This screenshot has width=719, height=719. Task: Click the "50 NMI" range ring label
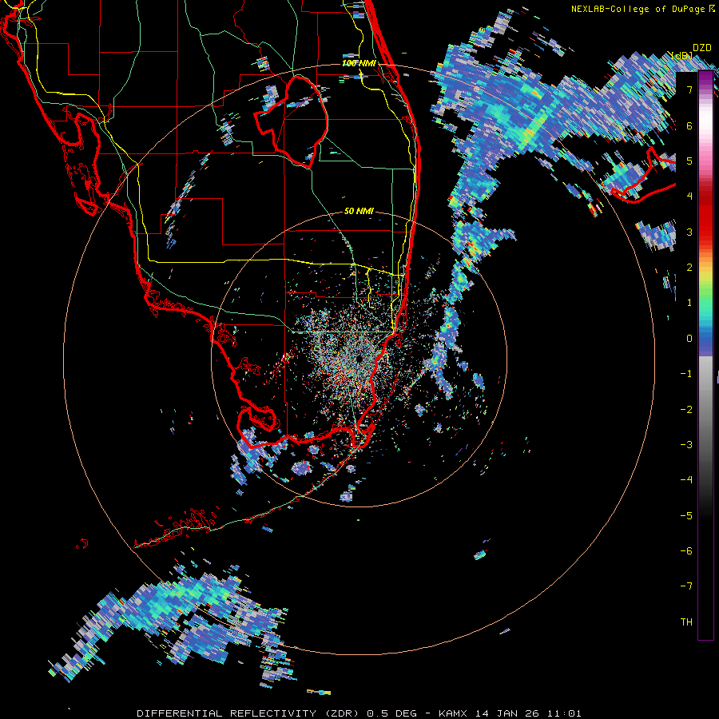point(359,212)
